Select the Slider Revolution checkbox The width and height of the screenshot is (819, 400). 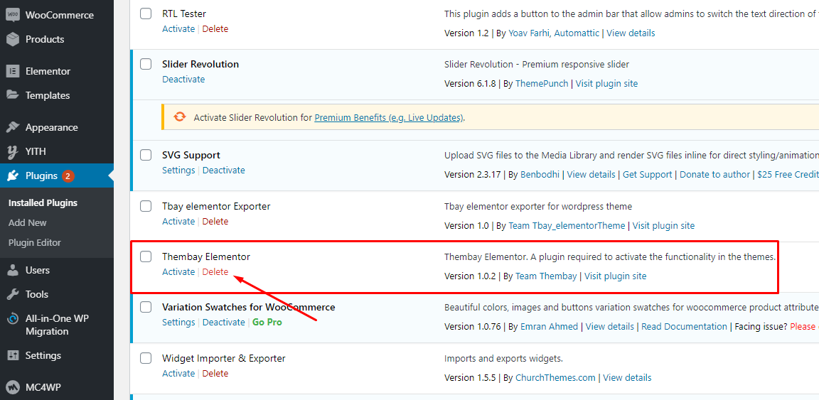click(x=146, y=64)
